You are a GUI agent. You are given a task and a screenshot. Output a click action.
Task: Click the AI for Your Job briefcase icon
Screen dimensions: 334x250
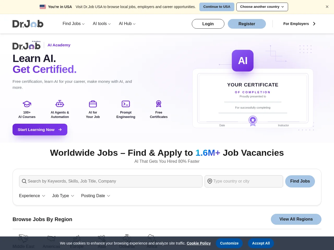(93, 104)
